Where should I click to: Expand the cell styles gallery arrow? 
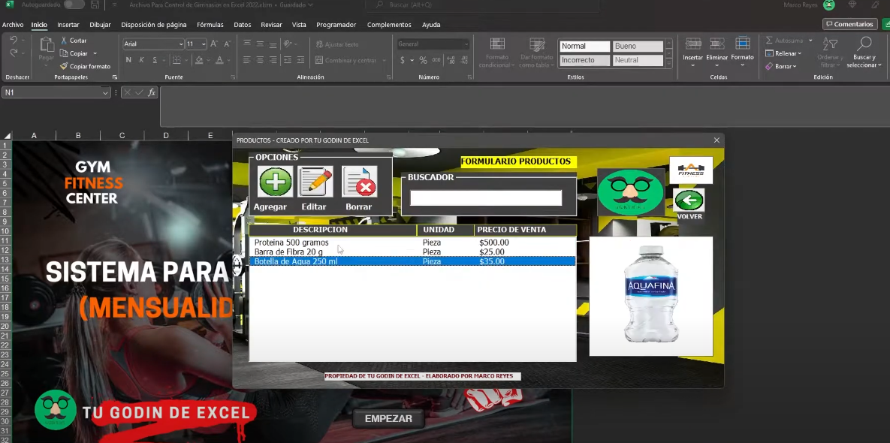(x=669, y=62)
